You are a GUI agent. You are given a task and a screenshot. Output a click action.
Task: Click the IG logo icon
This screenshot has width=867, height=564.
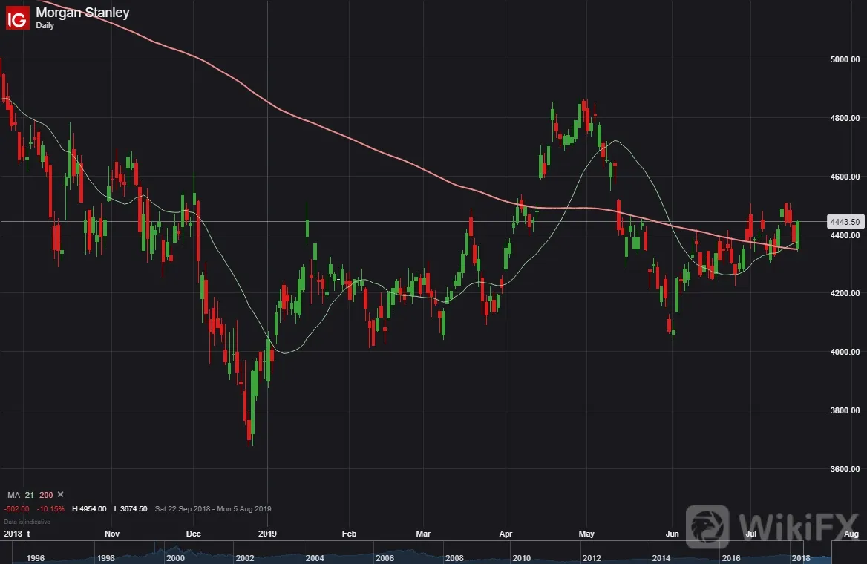tap(17, 19)
